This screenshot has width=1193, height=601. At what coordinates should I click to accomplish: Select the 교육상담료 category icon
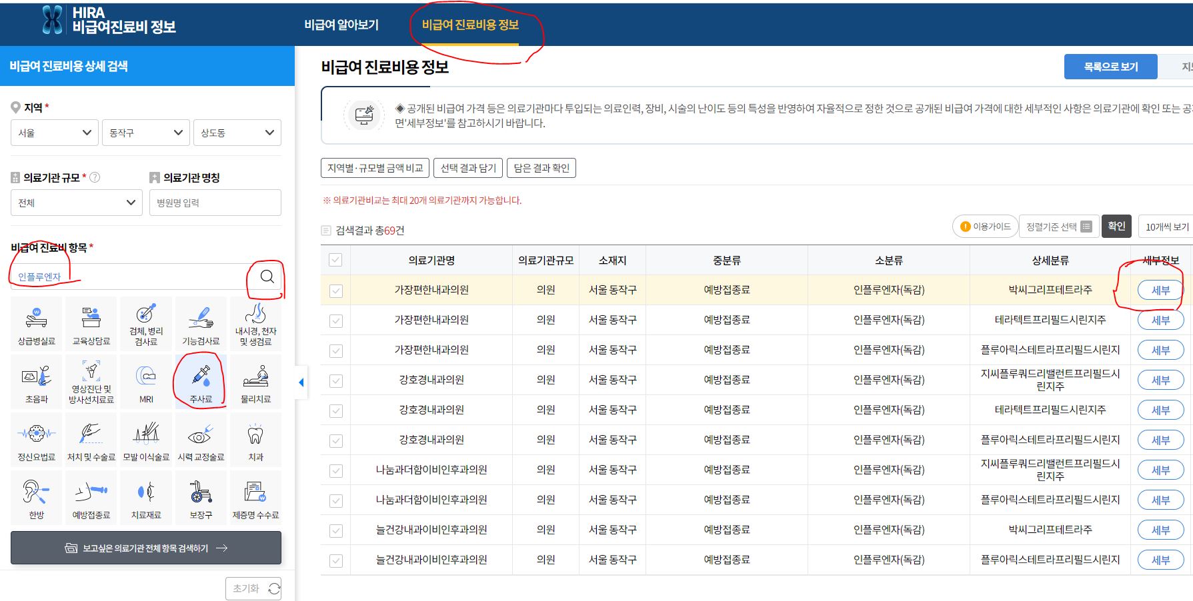pos(91,324)
